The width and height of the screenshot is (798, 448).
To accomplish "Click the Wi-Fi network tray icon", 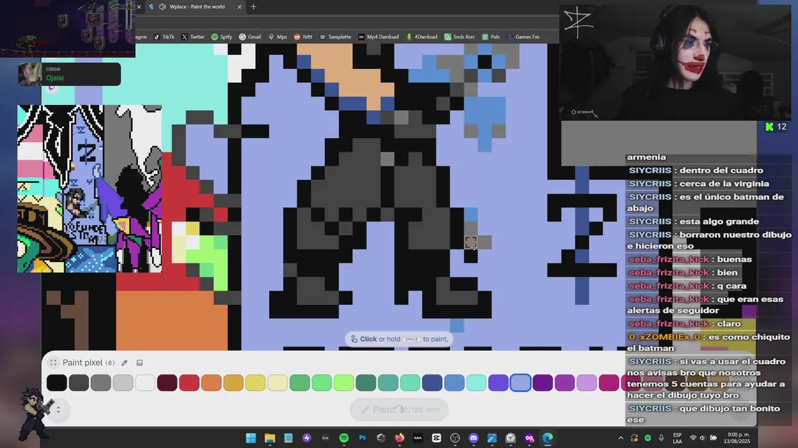I will [693, 438].
